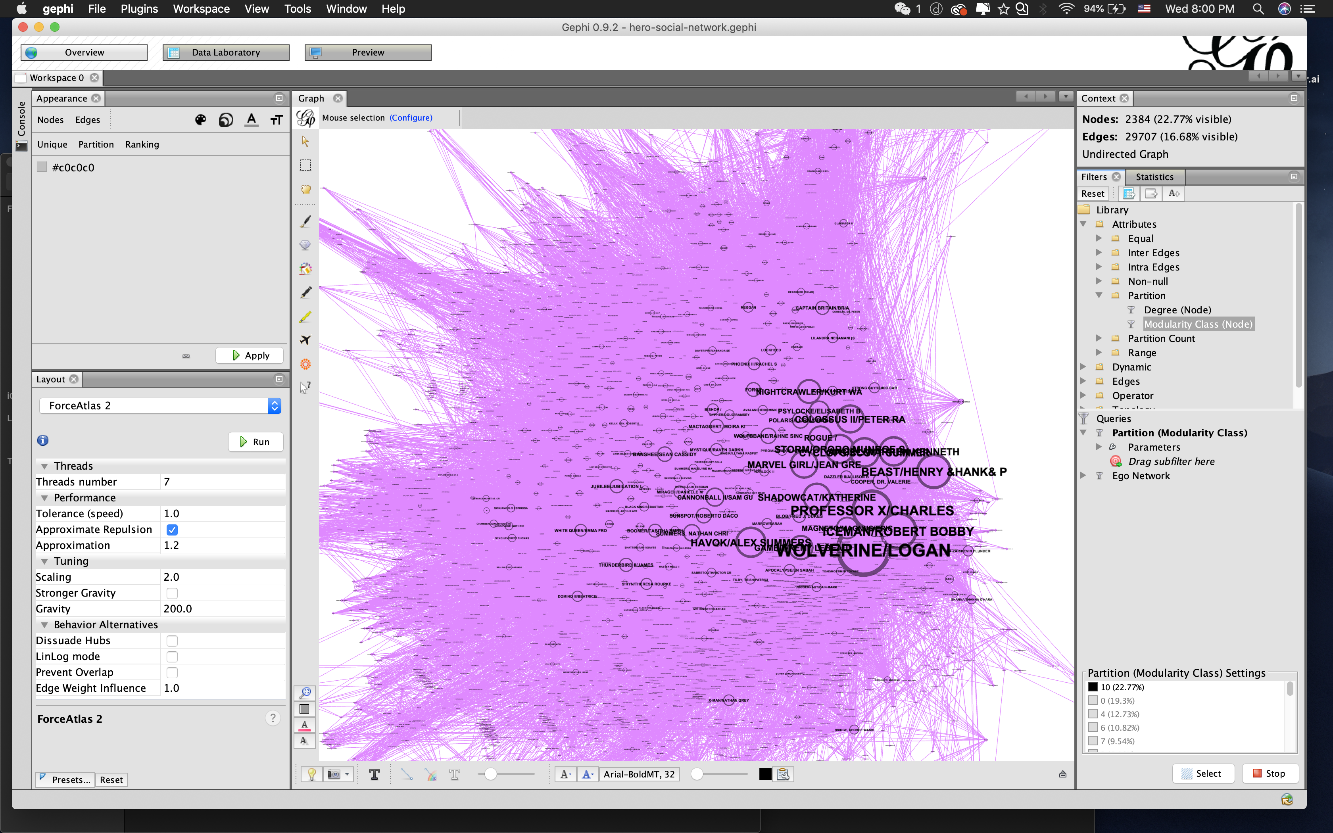The width and height of the screenshot is (1333, 833).
Task: Click the #c0c0c0 color swatch
Action: pos(42,167)
